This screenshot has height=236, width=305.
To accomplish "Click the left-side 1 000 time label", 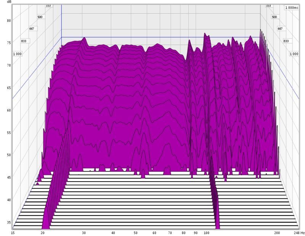I will pyautogui.click(x=17, y=54).
